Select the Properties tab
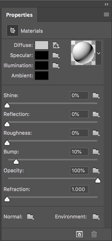The height and width of the screenshot is (241, 112). click(19, 15)
